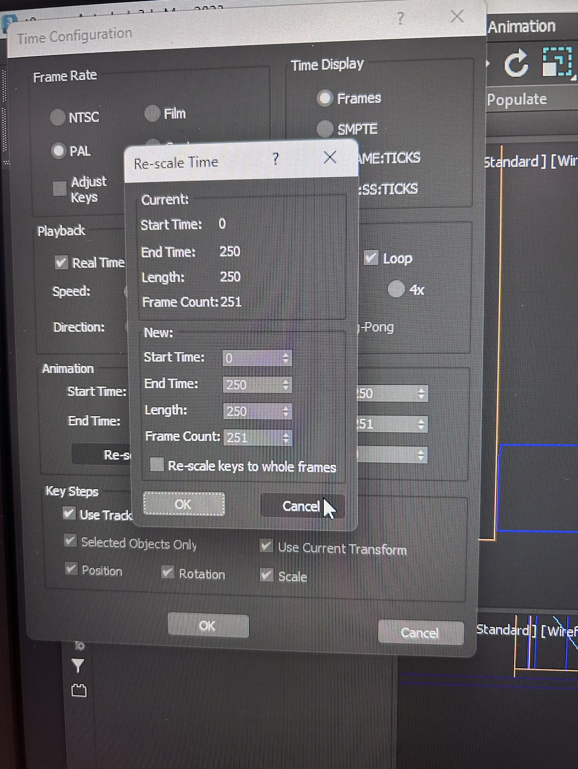Click the New Length spinner arrows
Image resolution: width=578 pixels, height=769 pixels.
click(x=286, y=411)
